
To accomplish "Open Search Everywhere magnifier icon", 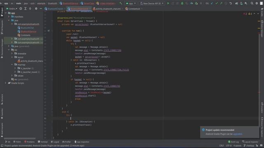I will tap(252, 3).
